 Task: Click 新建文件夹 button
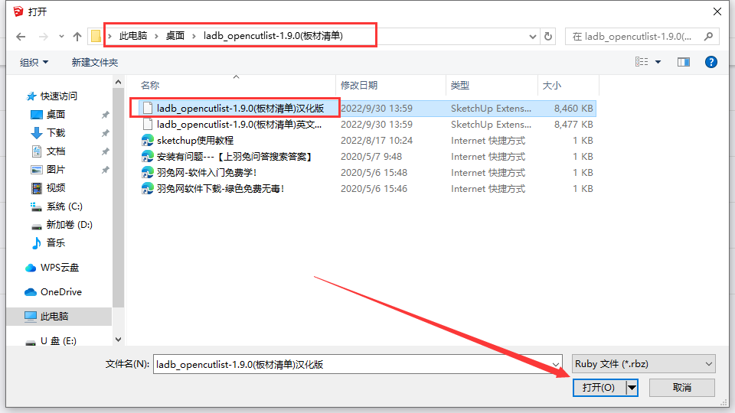tap(95, 62)
